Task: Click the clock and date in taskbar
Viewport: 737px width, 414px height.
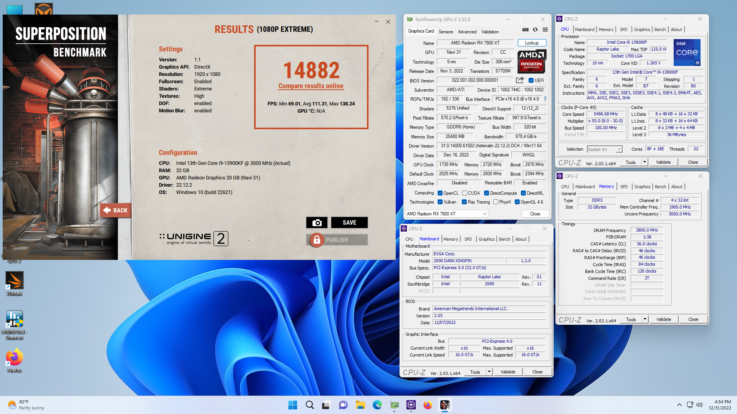Action: tap(720, 405)
